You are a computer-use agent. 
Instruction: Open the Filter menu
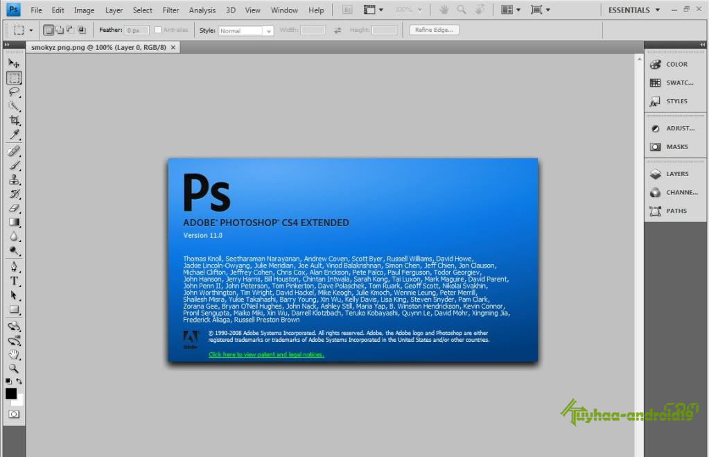(170, 10)
